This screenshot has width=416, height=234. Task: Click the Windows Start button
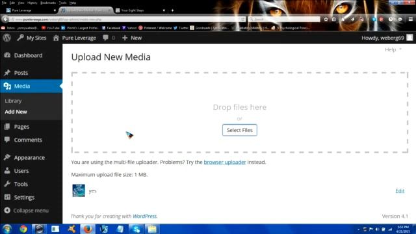[x=7, y=229]
